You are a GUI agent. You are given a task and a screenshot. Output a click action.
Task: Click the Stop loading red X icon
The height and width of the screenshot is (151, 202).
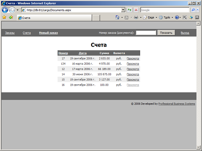click(x=136, y=10)
